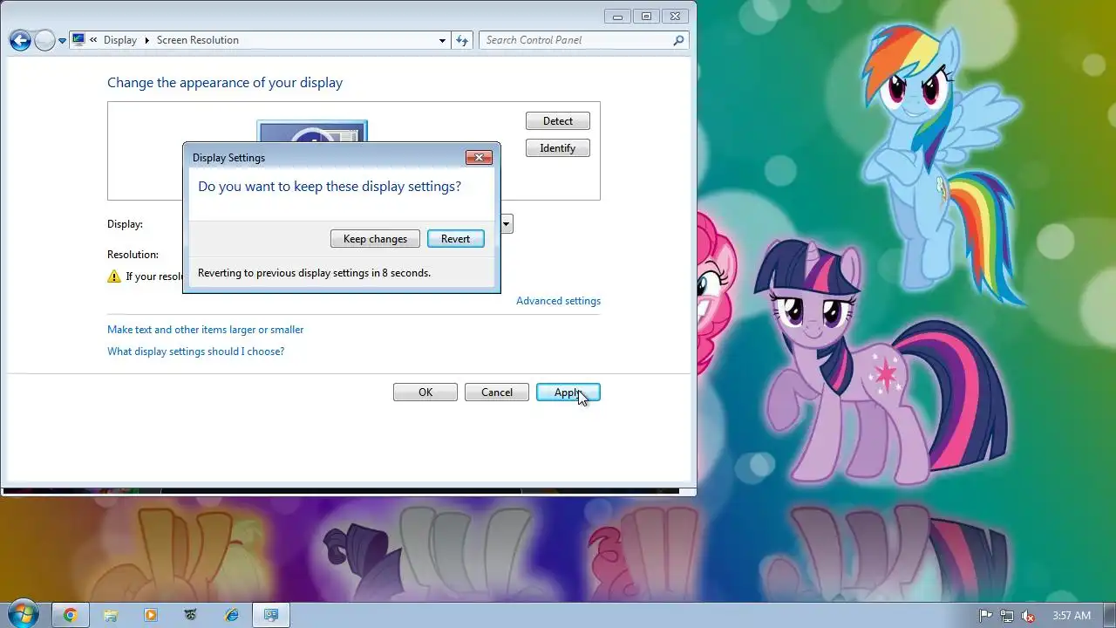
Task: Select Screen Resolution in the breadcrumb
Action: [198, 40]
